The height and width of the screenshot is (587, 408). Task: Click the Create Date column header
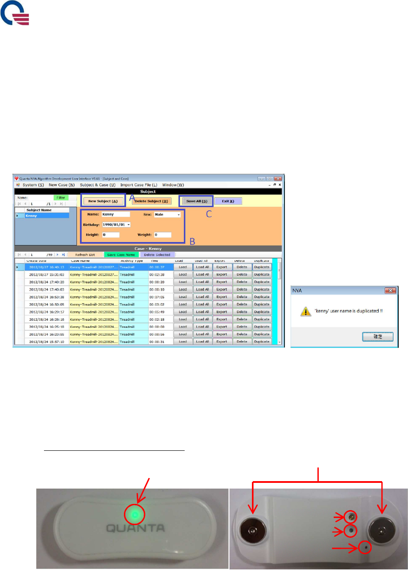coord(47,261)
